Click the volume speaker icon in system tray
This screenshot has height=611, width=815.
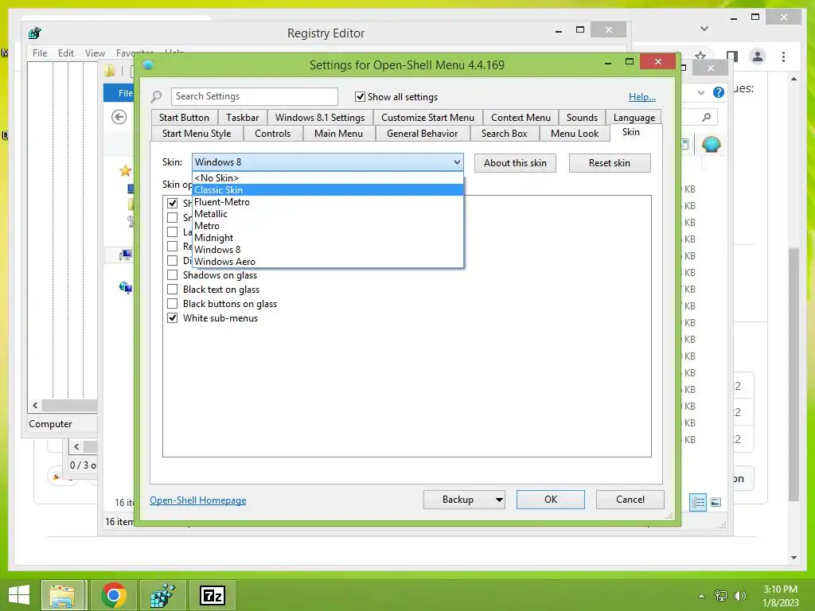pos(739,596)
